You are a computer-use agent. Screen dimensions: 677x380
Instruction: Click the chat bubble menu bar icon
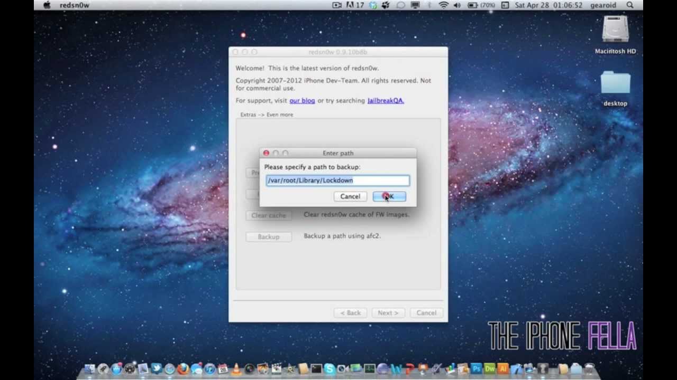401,5
